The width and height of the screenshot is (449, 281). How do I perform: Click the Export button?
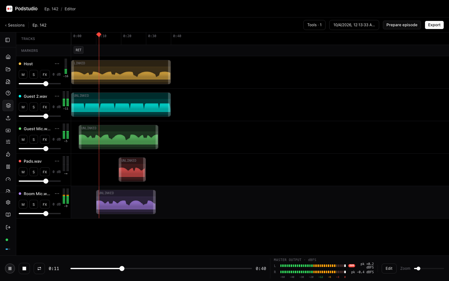[434, 25]
